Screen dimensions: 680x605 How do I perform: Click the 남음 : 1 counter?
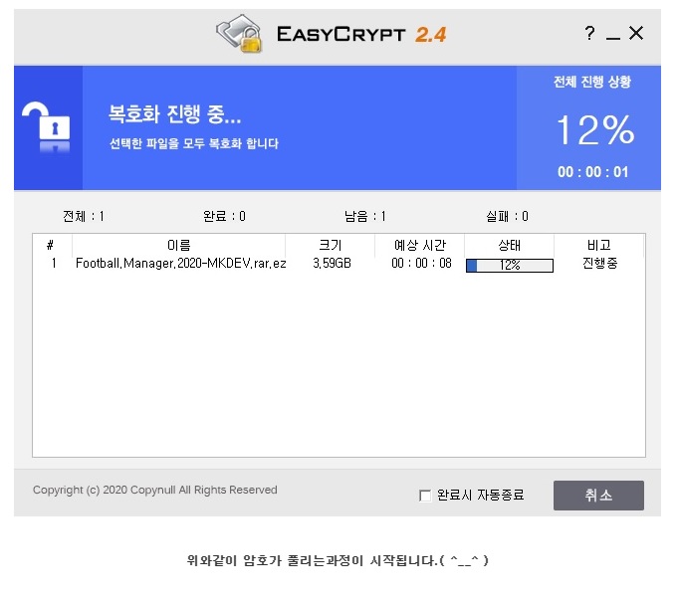364,216
